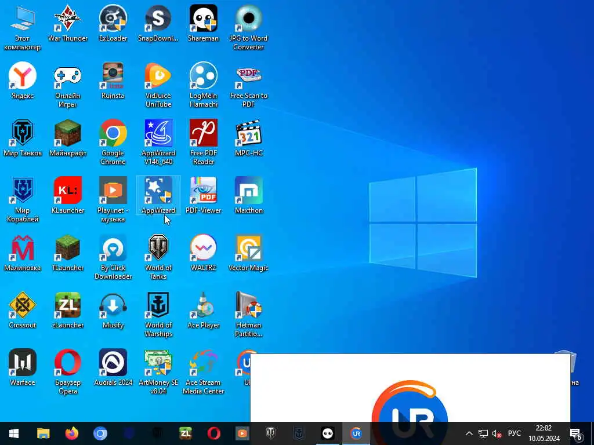Select Этот компьютер desktop icon
This screenshot has width=594, height=445.
(23, 27)
